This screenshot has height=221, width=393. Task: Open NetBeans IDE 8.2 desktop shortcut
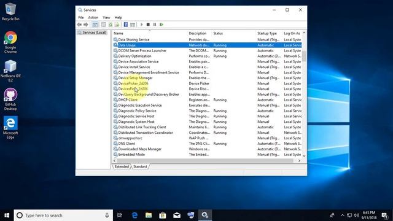[x=10, y=71]
